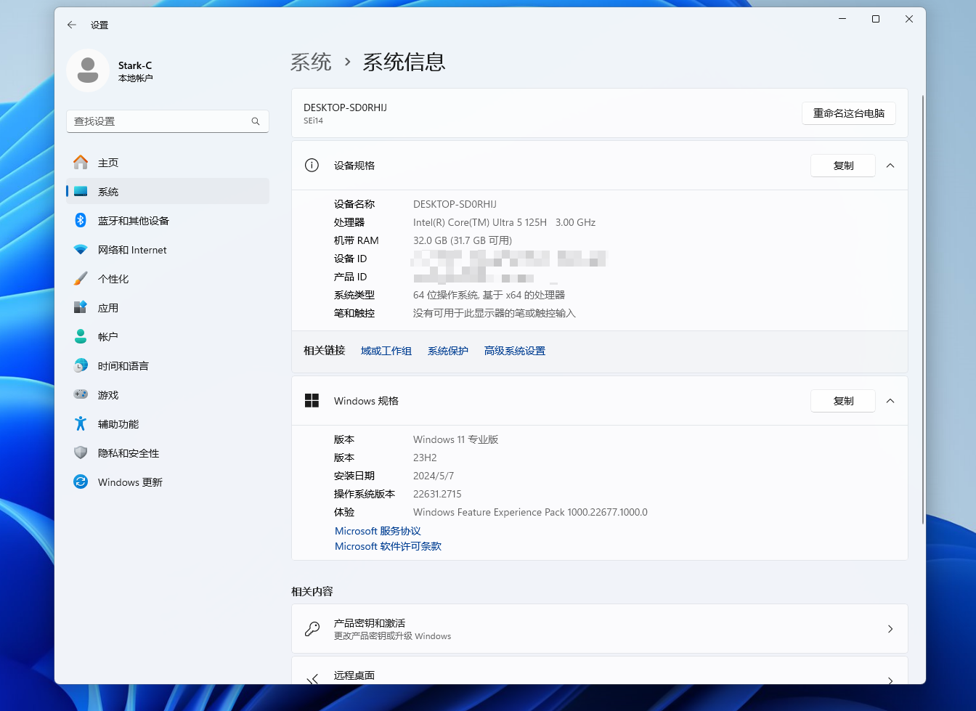Click the System monitor icon
The height and width of the screenshot is (711, 976).
(81, 192)
